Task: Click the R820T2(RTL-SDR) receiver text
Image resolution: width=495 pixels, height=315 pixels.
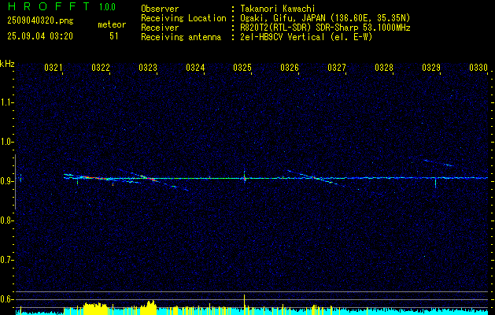Action: click(x=325, y=28)
